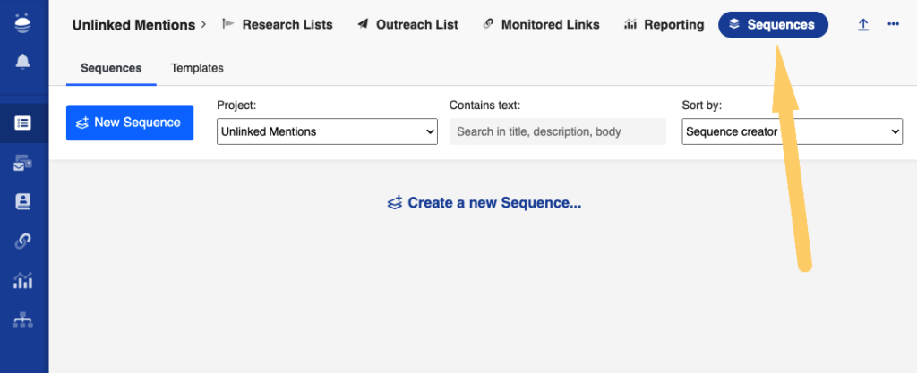
Task: Open the contacts book sidebar icon
Action: pyautogui.click(x=22, y=201)
